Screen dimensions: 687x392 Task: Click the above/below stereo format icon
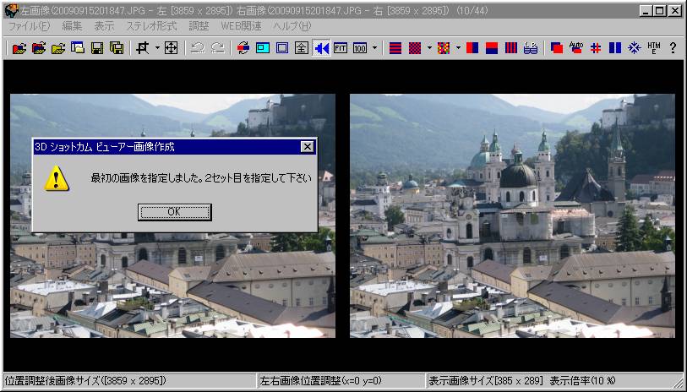pyautogui.click(x=492, y=48)
